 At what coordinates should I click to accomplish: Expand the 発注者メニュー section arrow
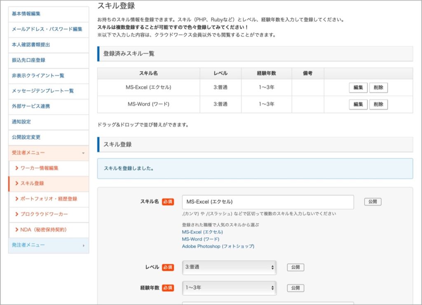(83, 246)
